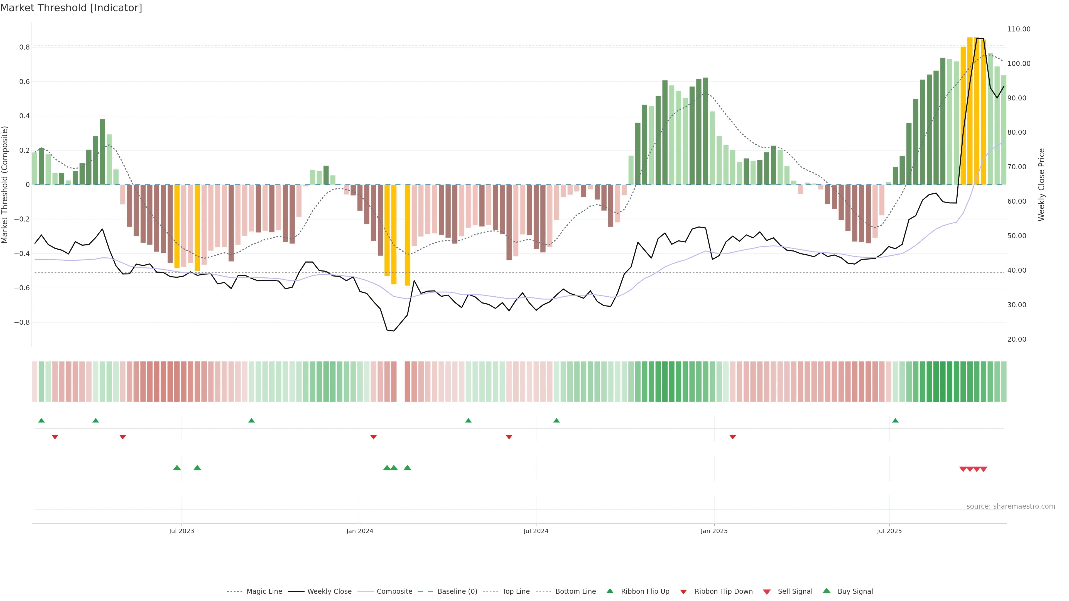This screenshot has height=601, width=1069.
Task: Click the Buy Signal legend triangle icon
Action: (x=826, y=591)
